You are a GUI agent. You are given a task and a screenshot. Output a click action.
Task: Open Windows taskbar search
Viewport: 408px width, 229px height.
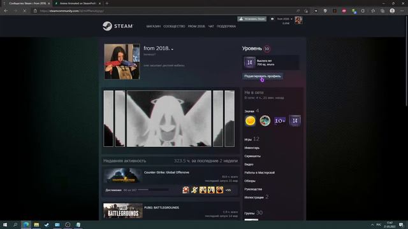tap(15, 225)
